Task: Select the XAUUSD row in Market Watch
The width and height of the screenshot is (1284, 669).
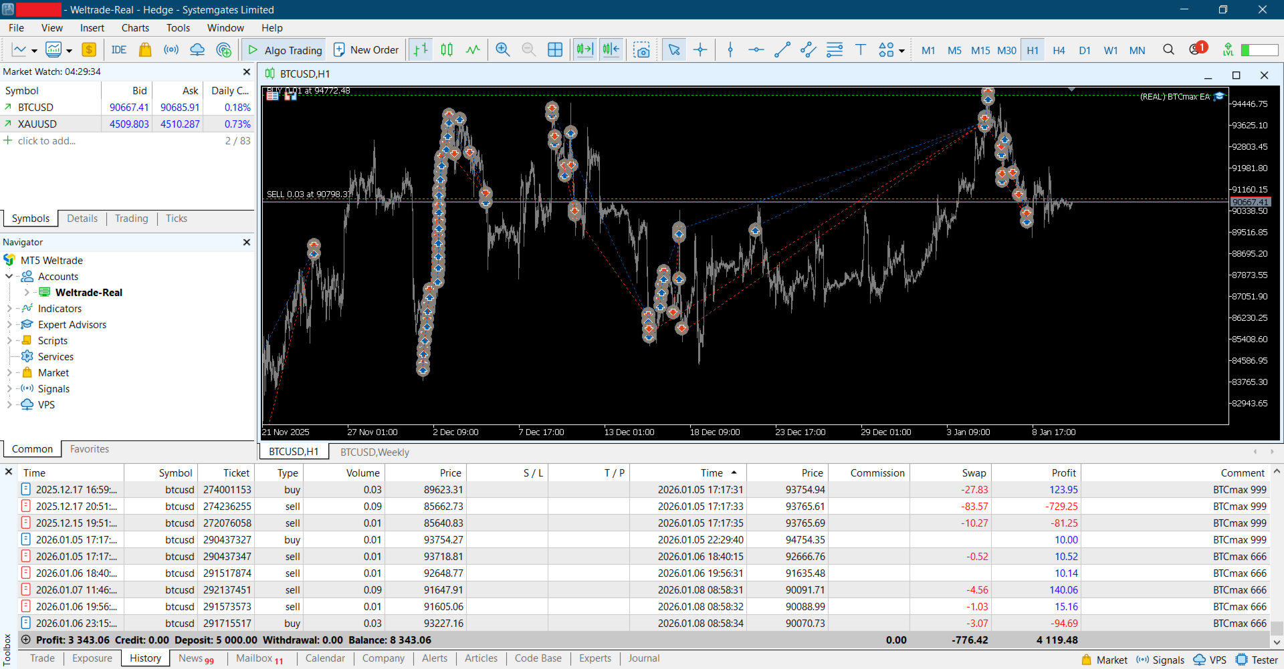Action: pyautogui.click(x=37, y=124)
